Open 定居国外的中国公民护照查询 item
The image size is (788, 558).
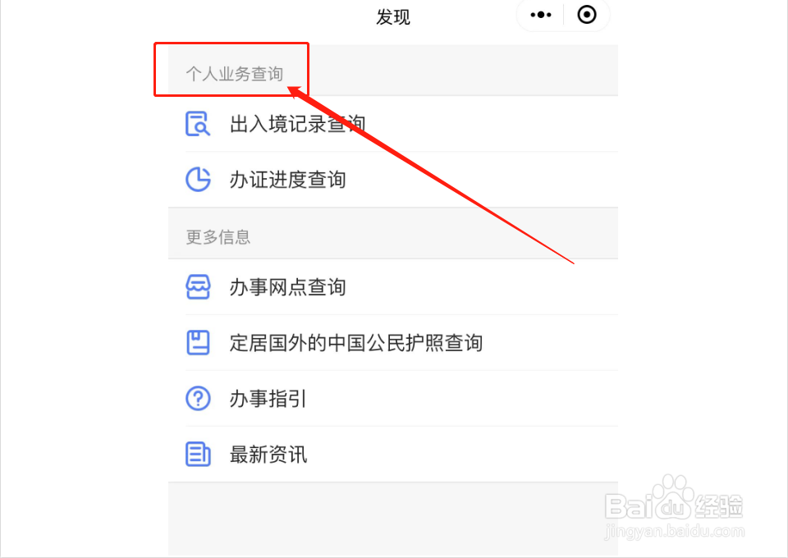point(393,342)
